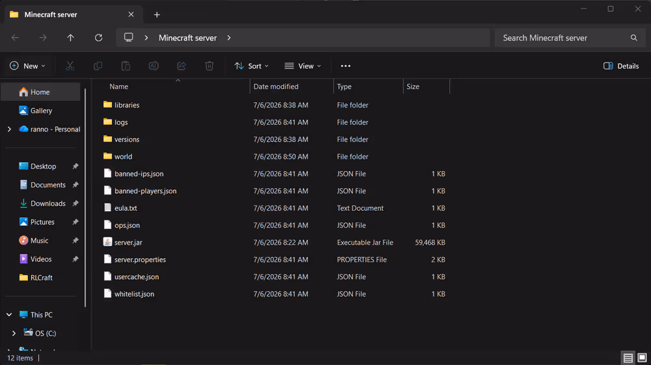The image size is (651, 365).
Task: Open the Sort dropdown menu
Action: [x=251, y=66]
